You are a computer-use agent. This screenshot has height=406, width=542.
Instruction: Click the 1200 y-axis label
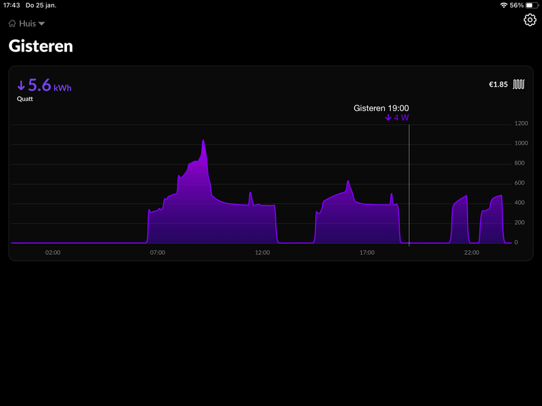(x=521, y=124)
